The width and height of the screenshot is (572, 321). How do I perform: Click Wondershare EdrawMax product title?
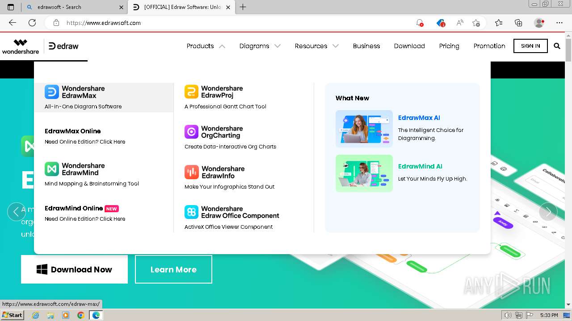[83, 92]
